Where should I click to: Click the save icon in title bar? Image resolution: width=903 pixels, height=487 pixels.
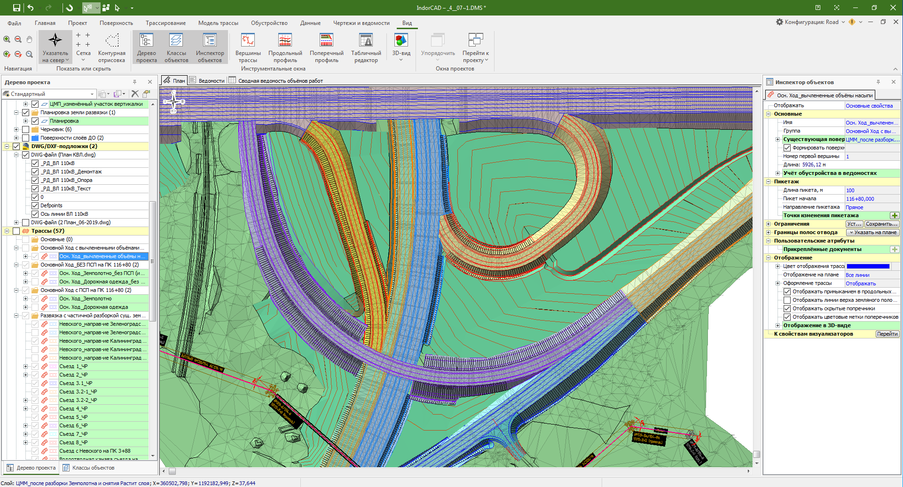pyautogui.click(x=16, y=8)
